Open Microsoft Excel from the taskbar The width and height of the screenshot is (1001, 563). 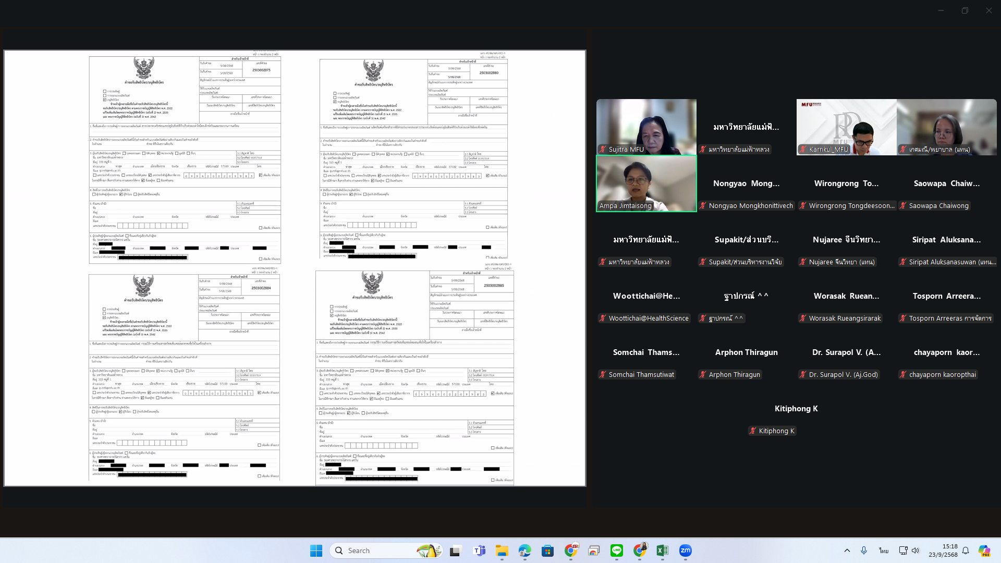coord(662,550)
